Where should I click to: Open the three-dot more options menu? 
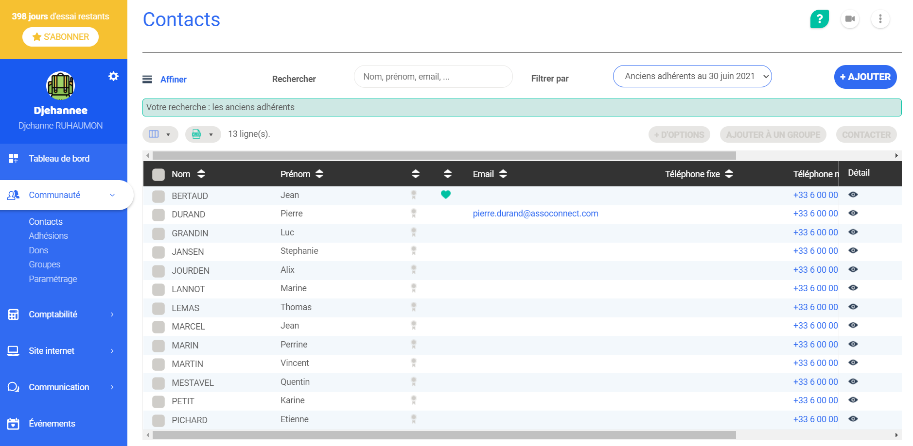tap(880, 19)
